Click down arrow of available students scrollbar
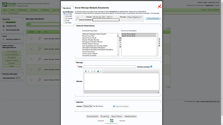 point(118,55)
